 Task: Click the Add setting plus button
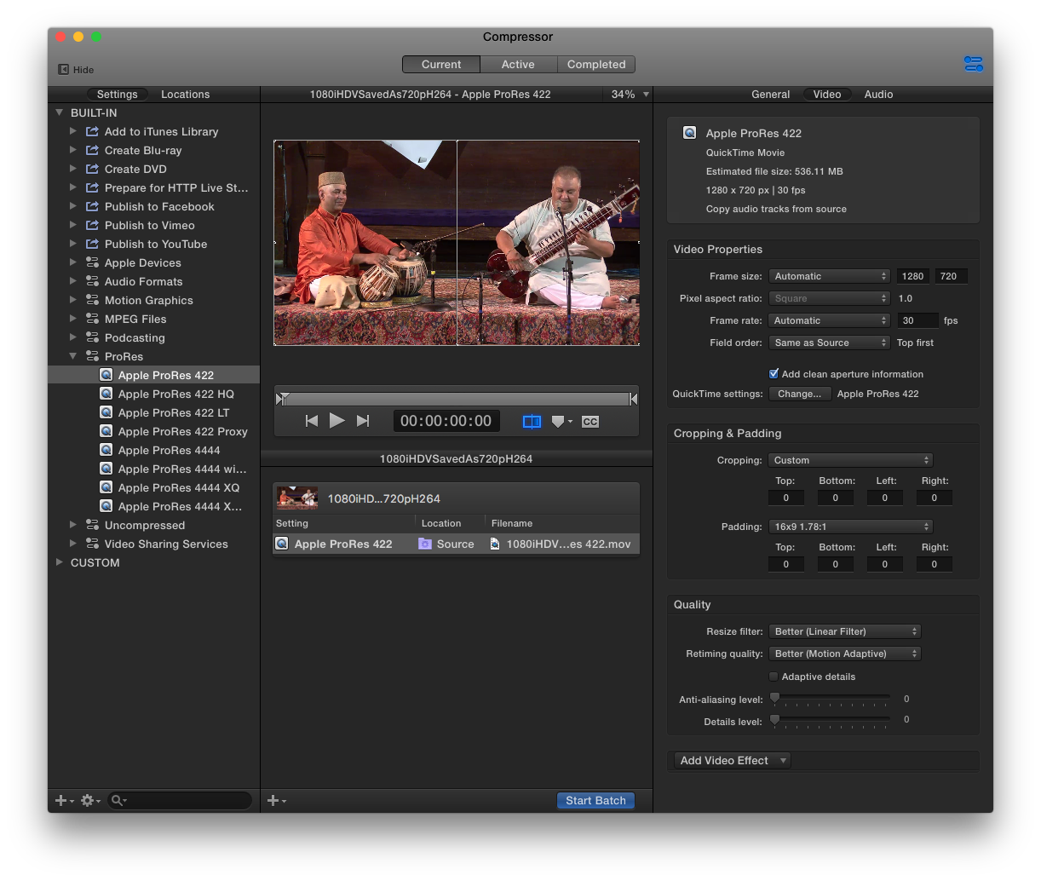point(64,801)
